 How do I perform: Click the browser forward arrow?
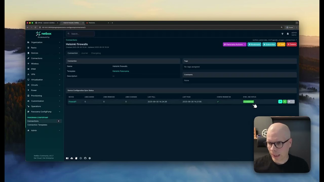pos(31,27)
